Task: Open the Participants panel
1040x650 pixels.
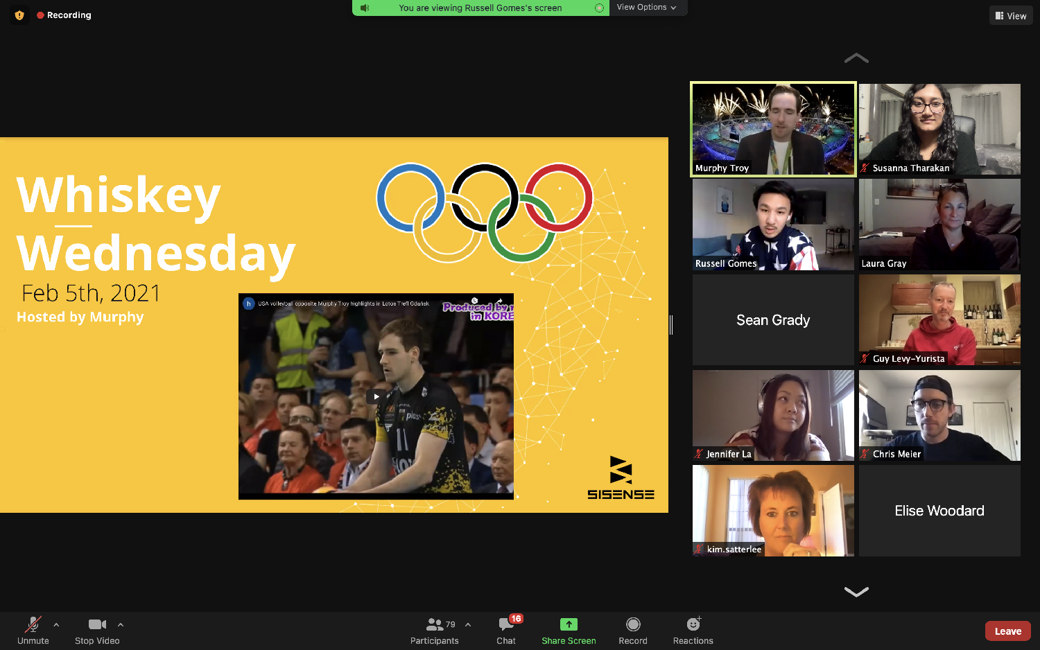Action: (x=435, y=631)
